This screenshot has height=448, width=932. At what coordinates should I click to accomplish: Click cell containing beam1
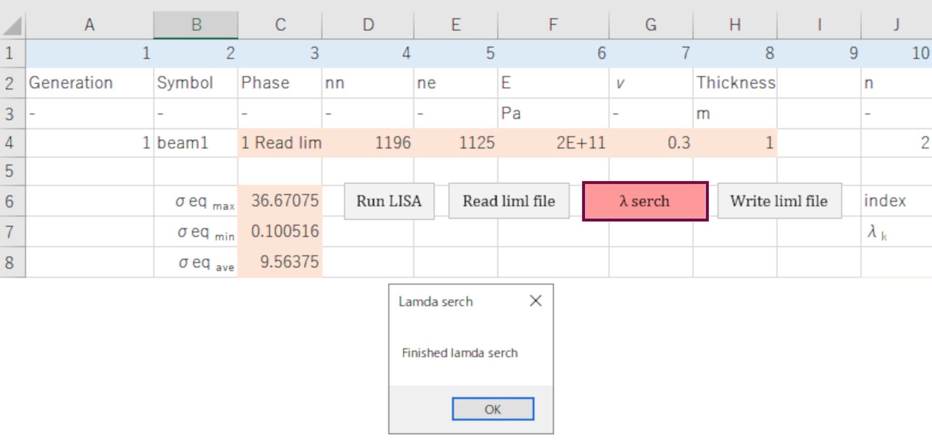tap(196, 143)
